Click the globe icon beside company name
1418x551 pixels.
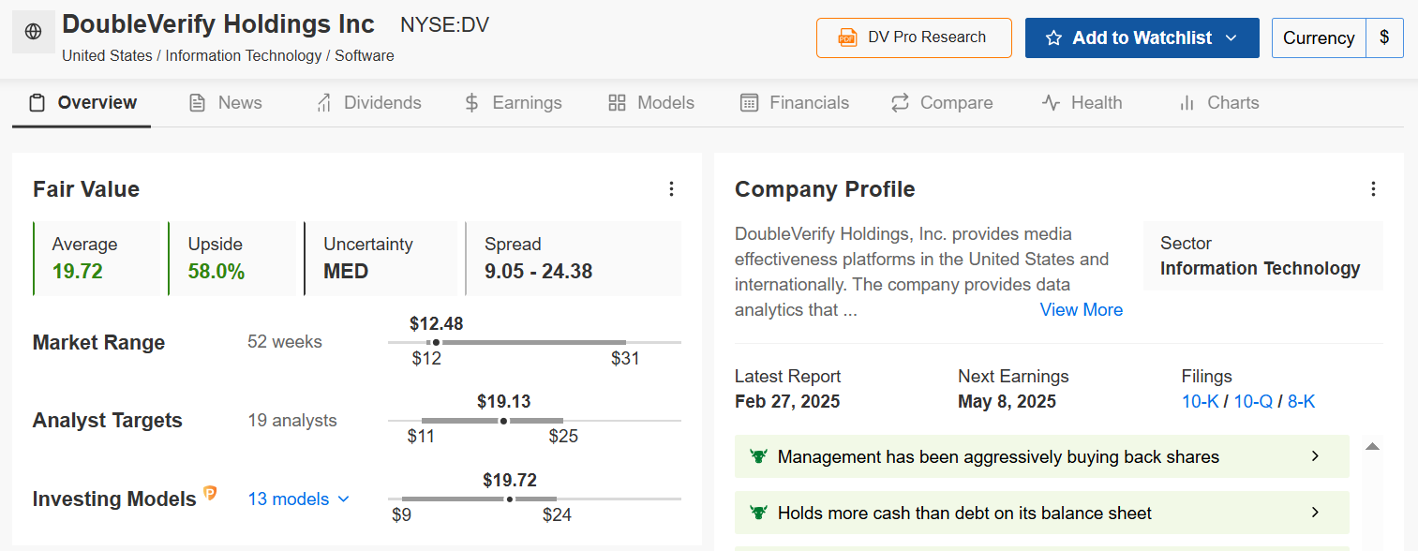pyautogui.click(x=34, y=32)
